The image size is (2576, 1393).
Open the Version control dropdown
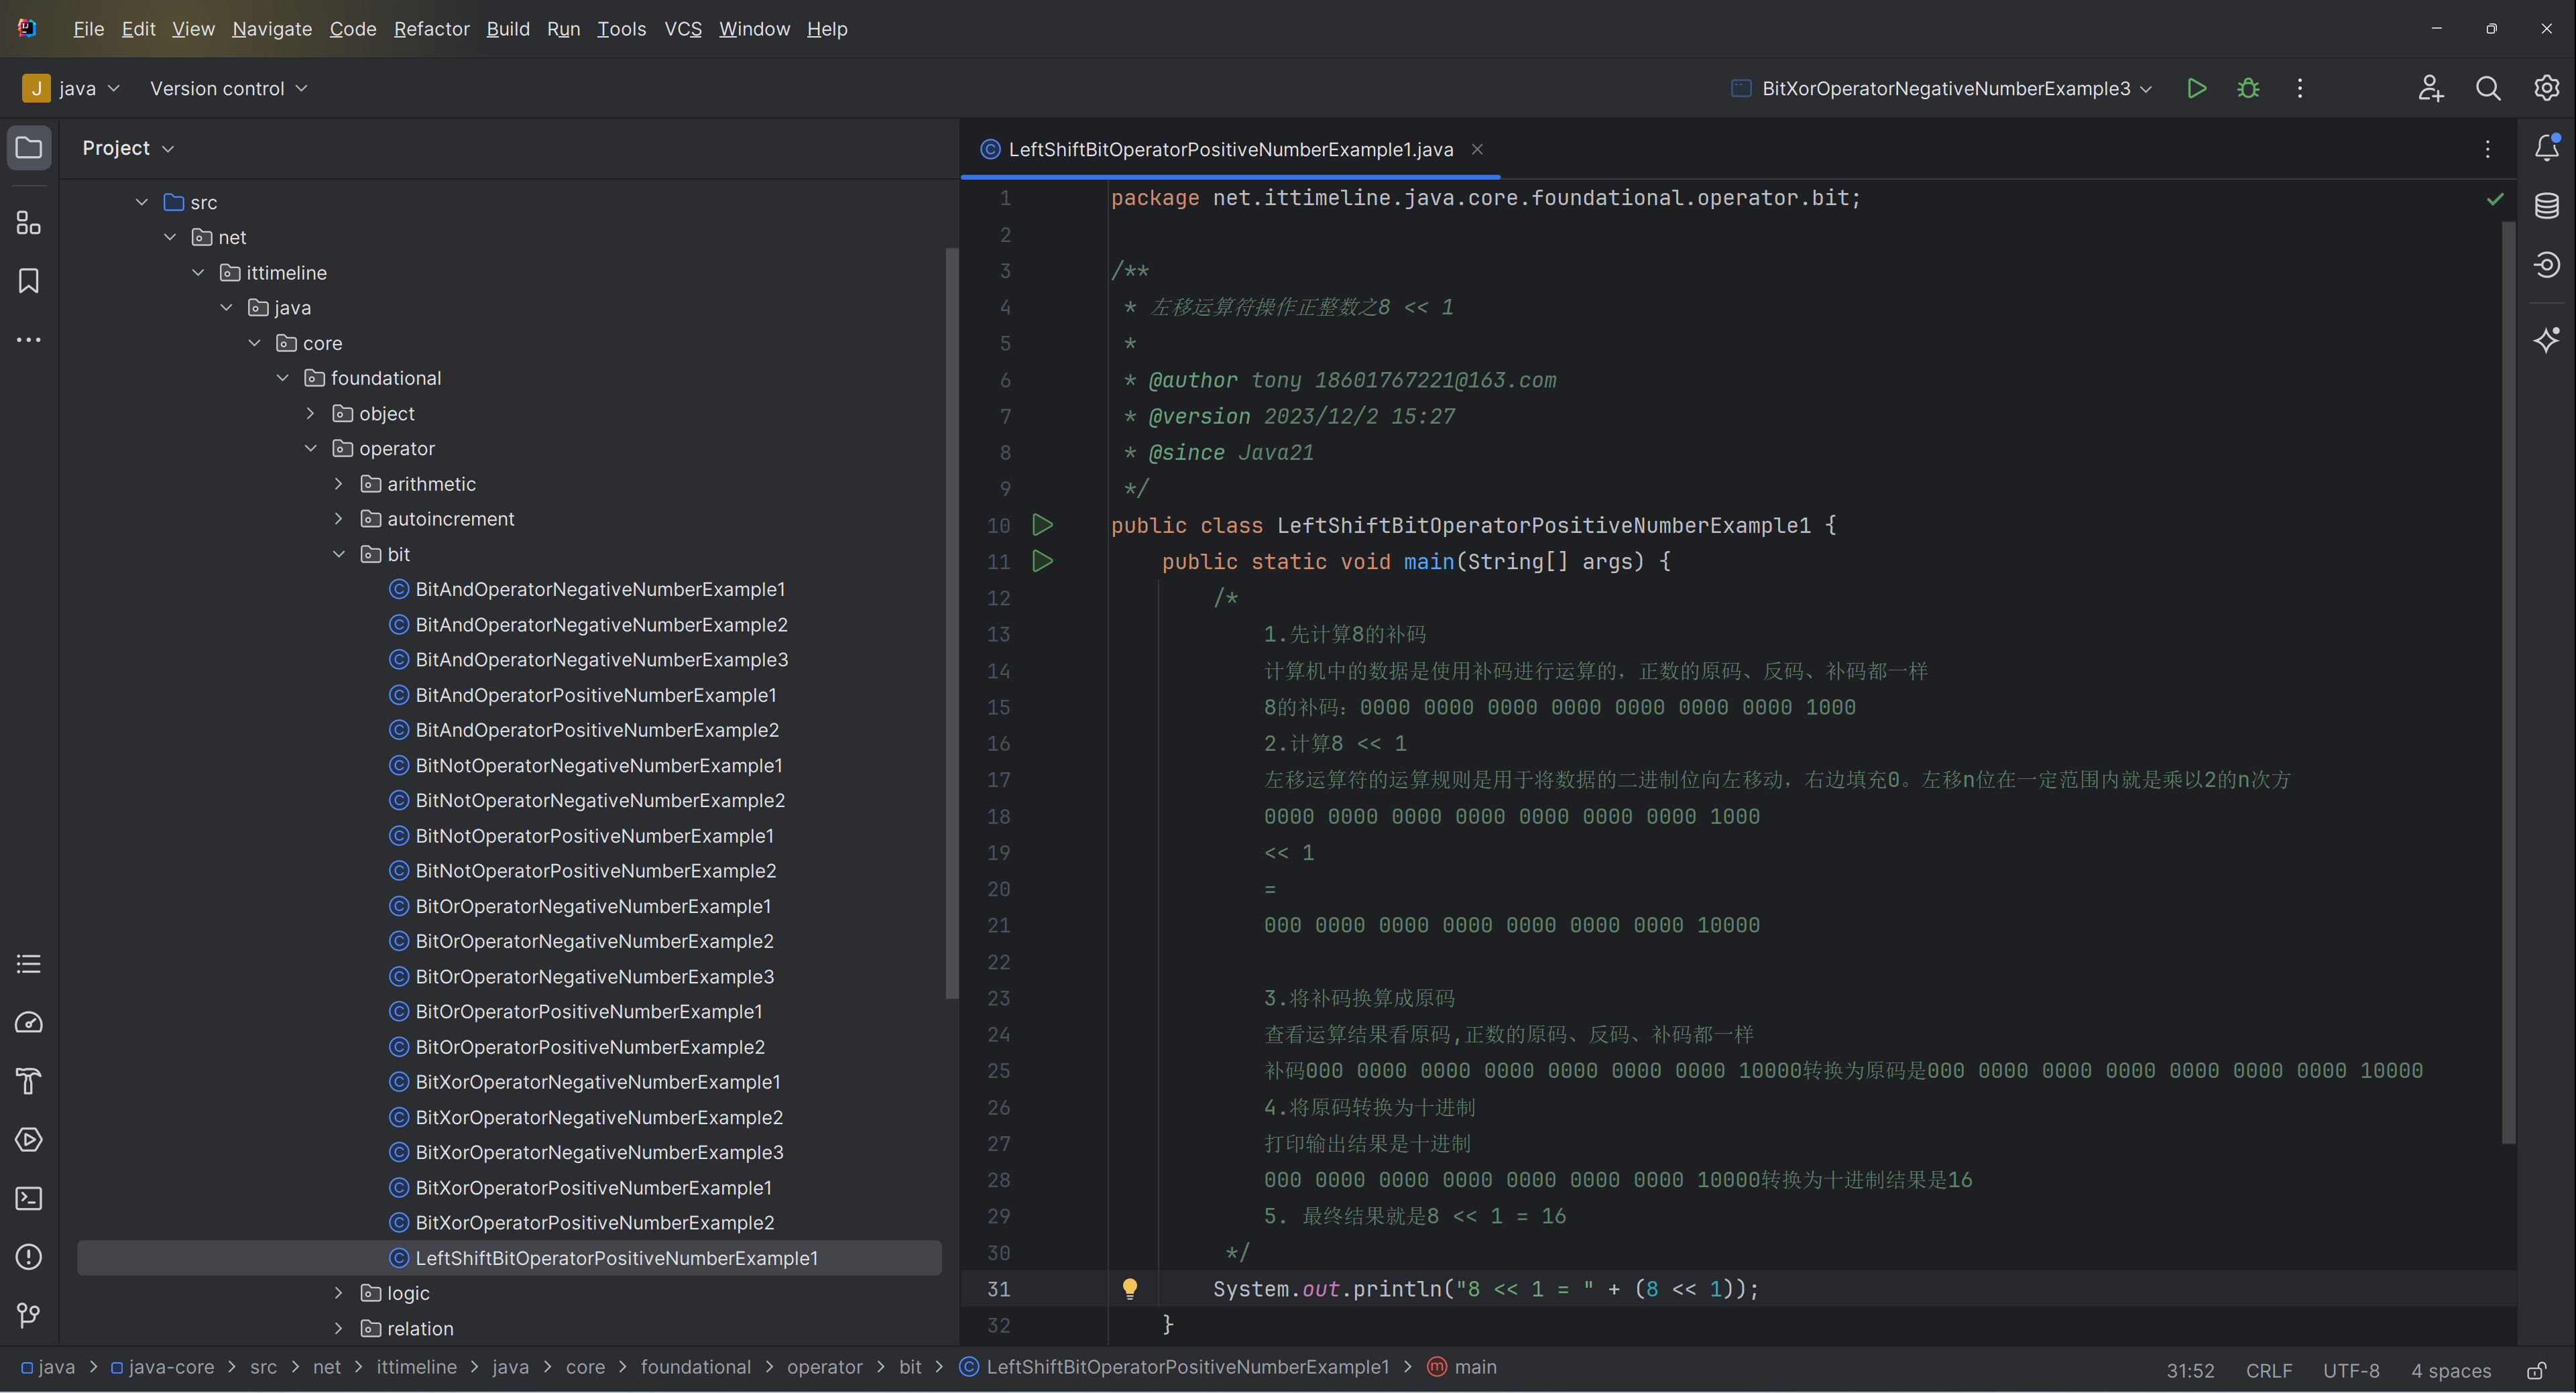coord(229,88)
